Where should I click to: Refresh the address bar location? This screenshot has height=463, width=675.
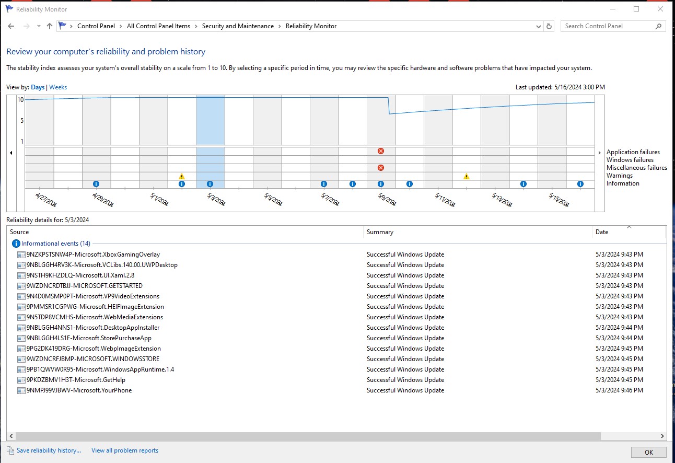tap(549, 26)
